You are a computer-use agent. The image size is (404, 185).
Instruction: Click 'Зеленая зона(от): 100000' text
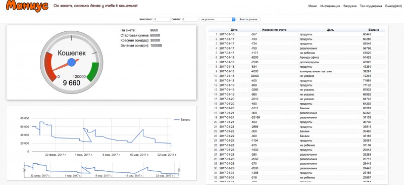tap(141, 45)
